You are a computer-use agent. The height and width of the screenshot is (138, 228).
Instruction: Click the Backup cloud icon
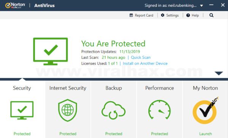coord(113,110)
